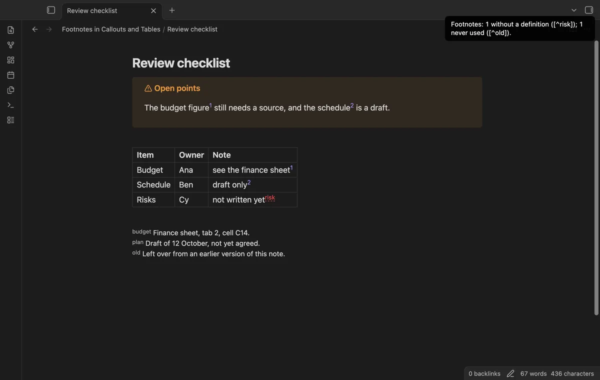Click the 'draft only' cell text
The height and width of the screenshot is (380, 600).
pos(229,184)
